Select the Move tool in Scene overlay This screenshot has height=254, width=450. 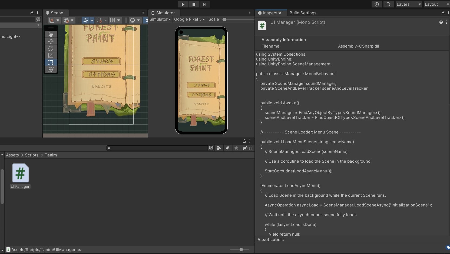point(51,41)
